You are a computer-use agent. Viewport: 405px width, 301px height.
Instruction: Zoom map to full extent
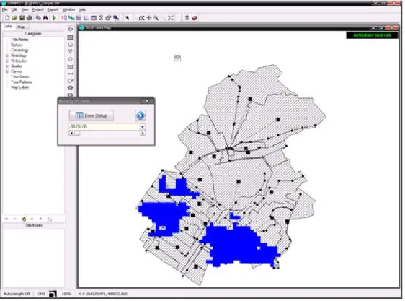click(171, 18)
